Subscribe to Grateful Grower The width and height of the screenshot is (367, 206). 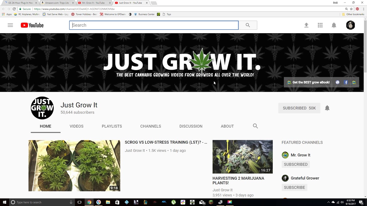[x=294, y=187]
